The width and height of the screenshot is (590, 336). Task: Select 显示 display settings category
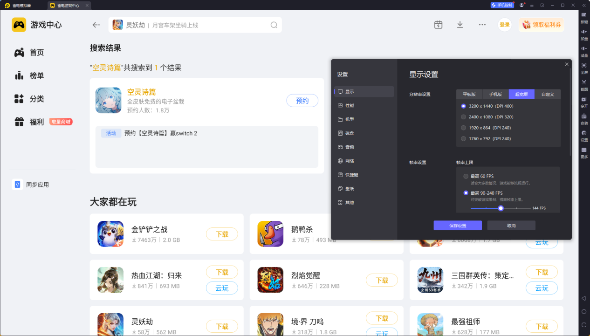click(x=364, y=92)
